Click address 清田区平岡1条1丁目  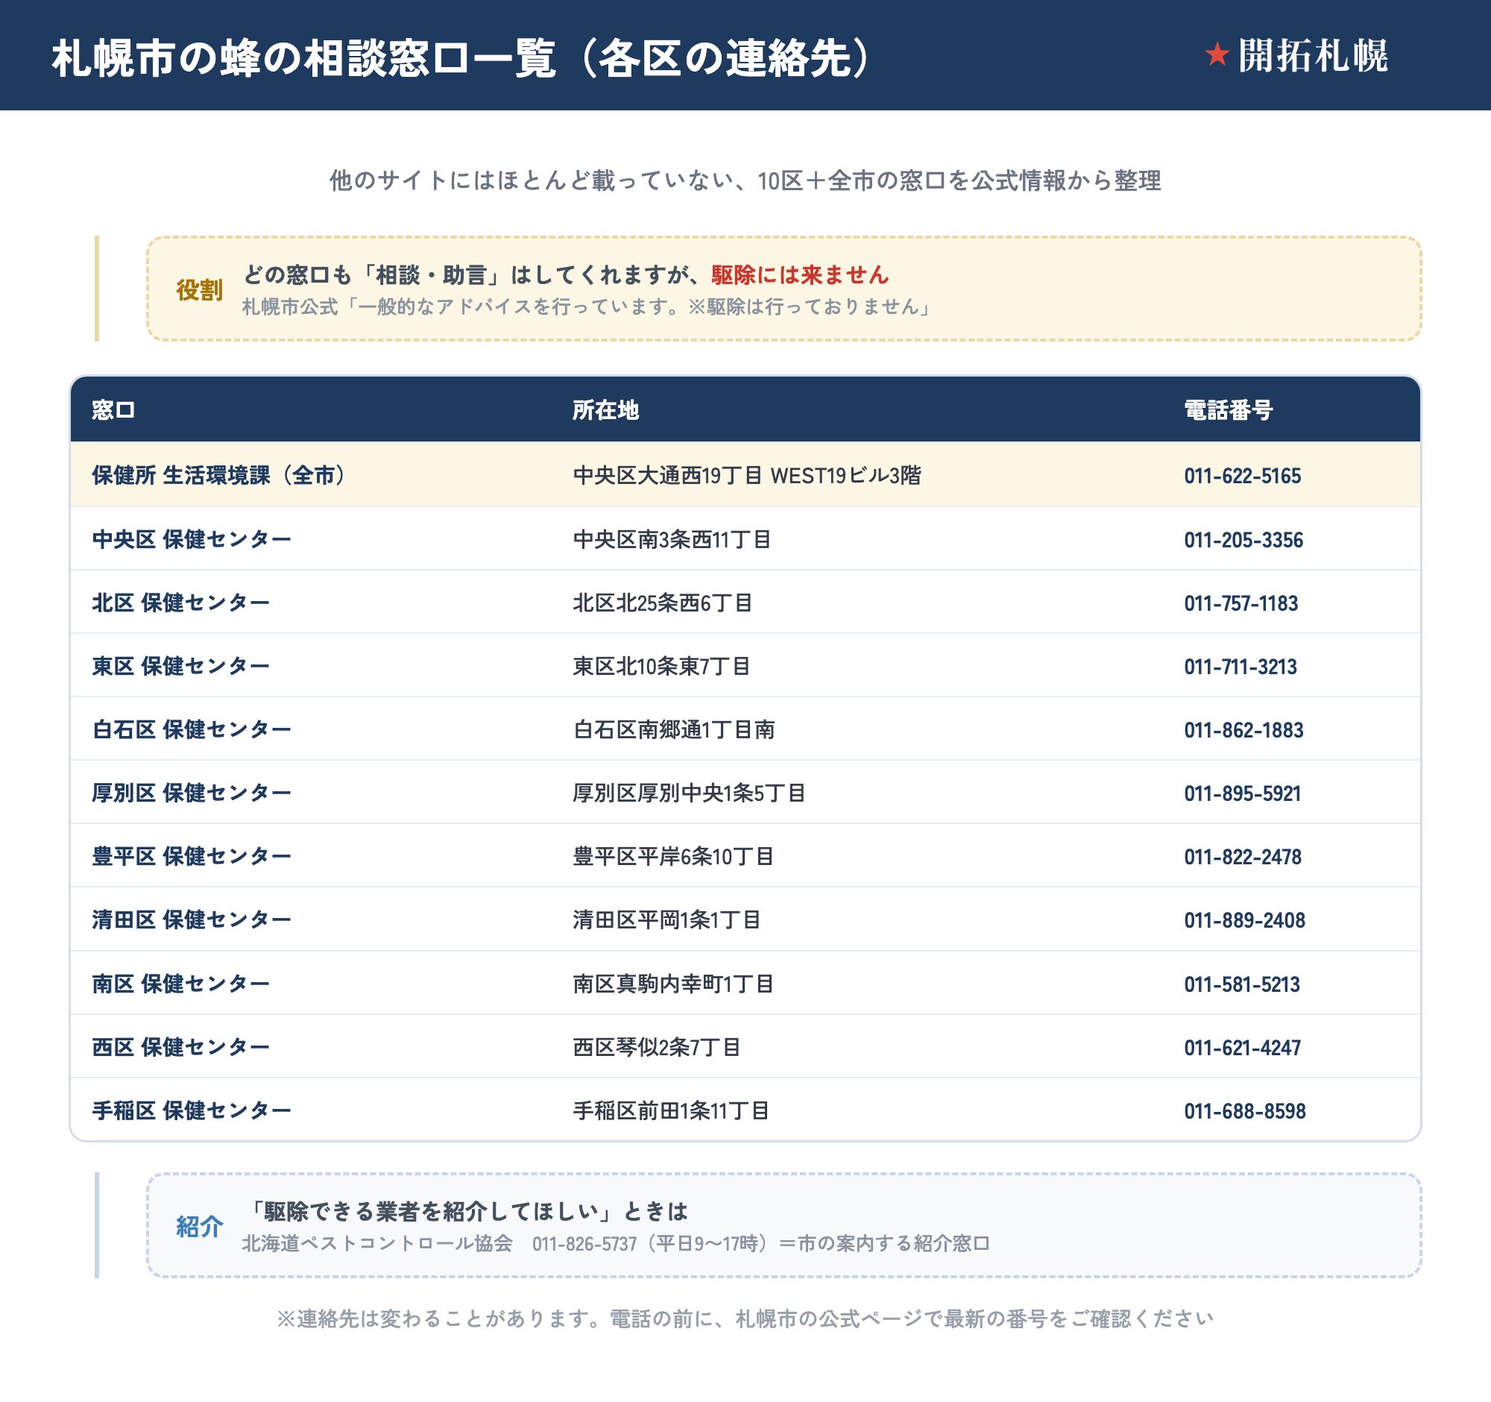666,919
